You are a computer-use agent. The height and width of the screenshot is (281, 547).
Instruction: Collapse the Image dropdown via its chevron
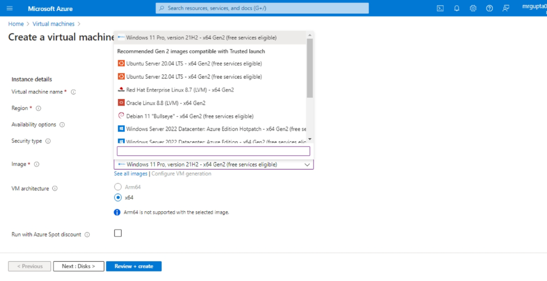pyautogui.click(x=307, y=165)
